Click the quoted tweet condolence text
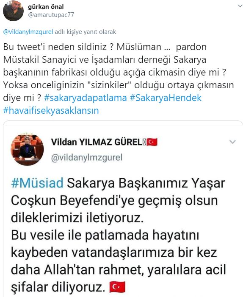243x297 pixels. click(x=119, y=235)
